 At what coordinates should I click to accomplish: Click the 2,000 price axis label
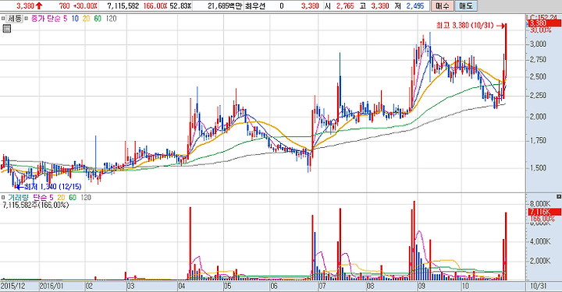pos(538,117)
